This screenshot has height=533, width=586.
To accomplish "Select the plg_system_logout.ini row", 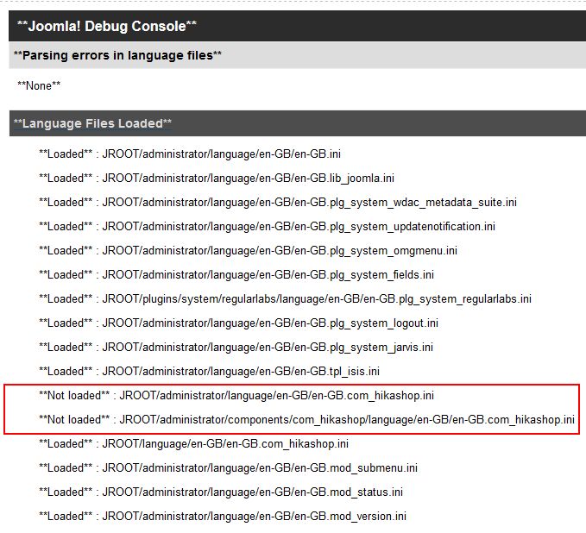I will pos(238,323).
